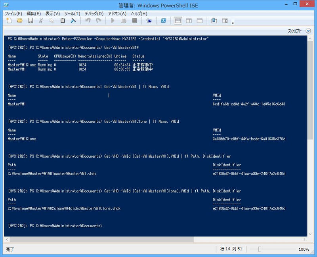317x257 pixels.
Task: Click the final empty console prompt line
Action: (x=55, y=226)
